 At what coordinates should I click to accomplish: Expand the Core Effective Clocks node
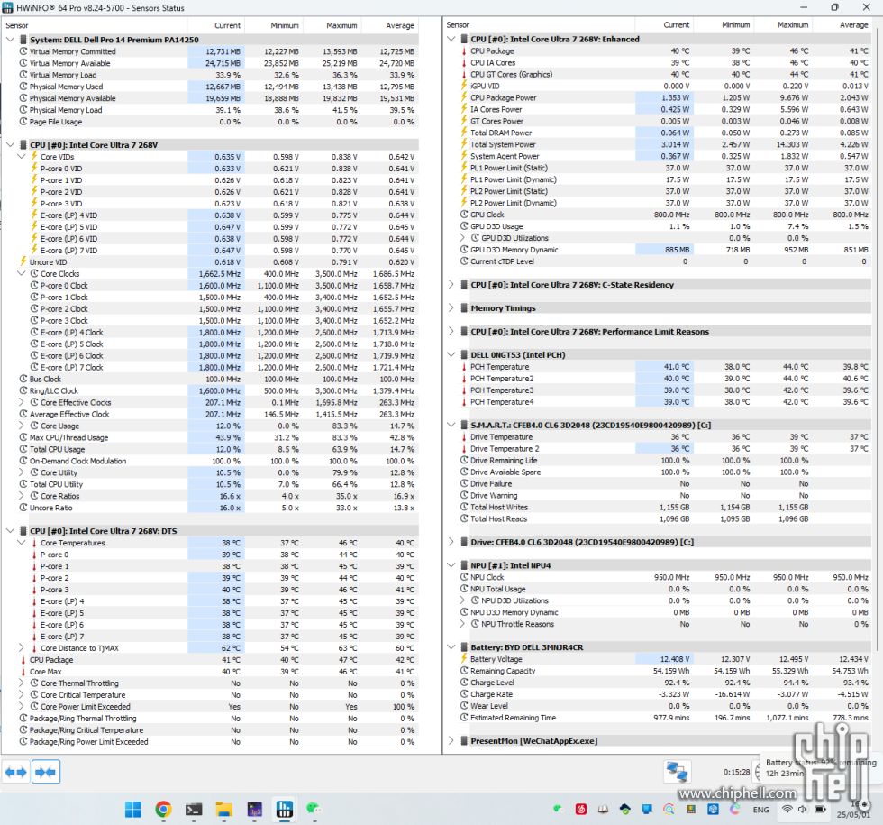tap(22, 402)
